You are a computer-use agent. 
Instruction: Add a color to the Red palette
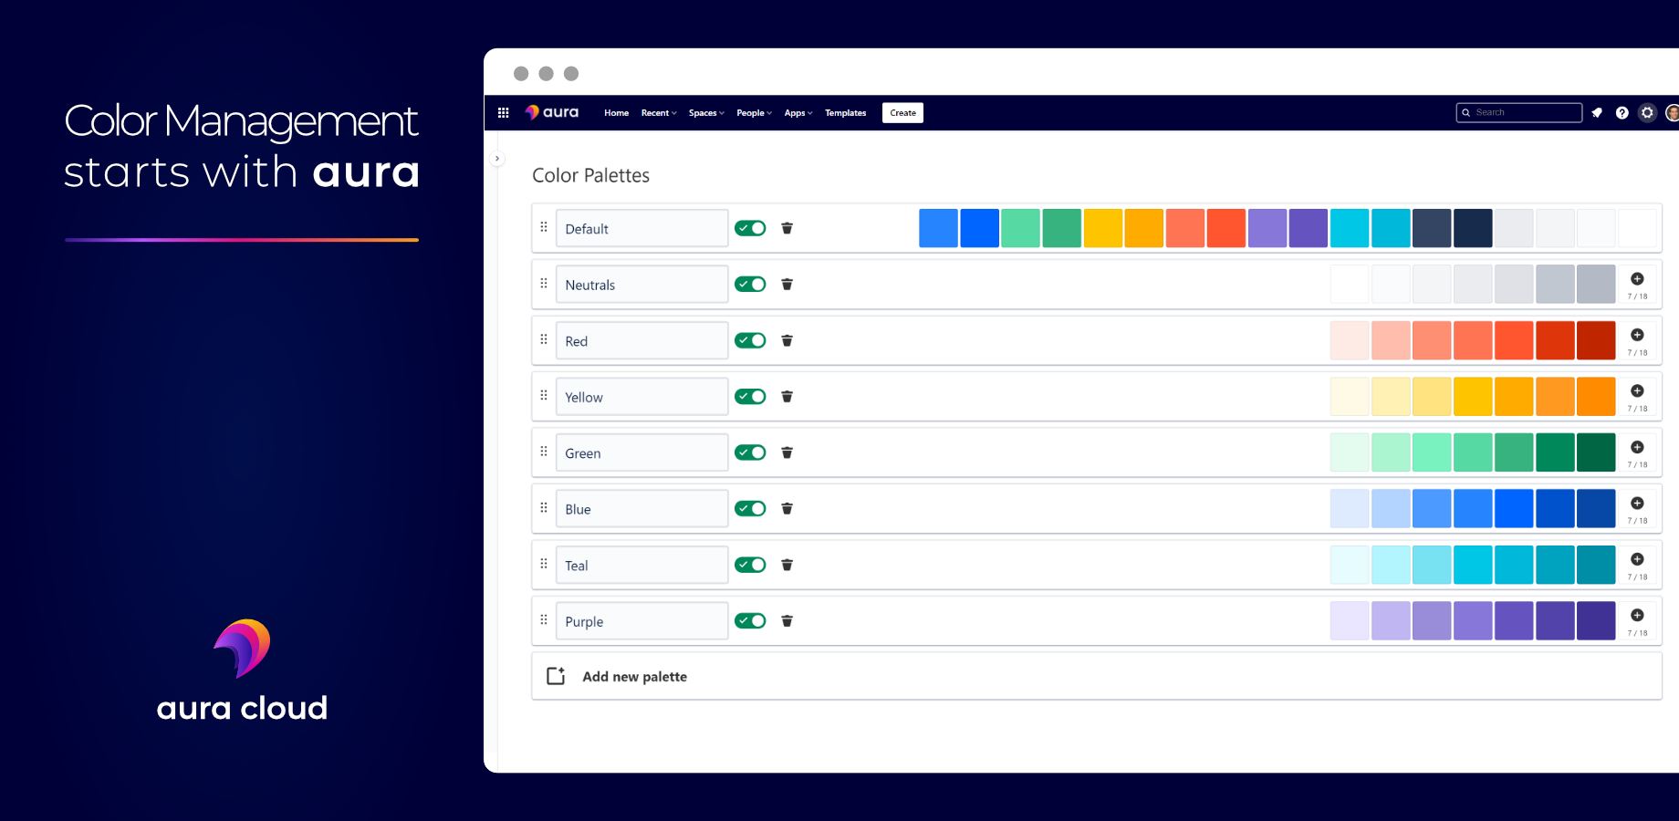point(1637,335)
